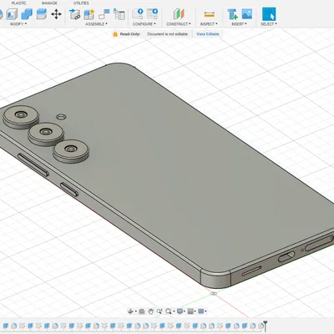Screen dimensions: 334x334
Task: Click the Assemble icon with chain link
Action: 75,14
